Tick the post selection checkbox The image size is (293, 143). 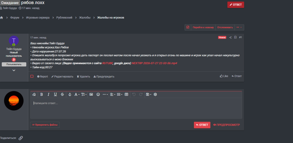(32, 76)
